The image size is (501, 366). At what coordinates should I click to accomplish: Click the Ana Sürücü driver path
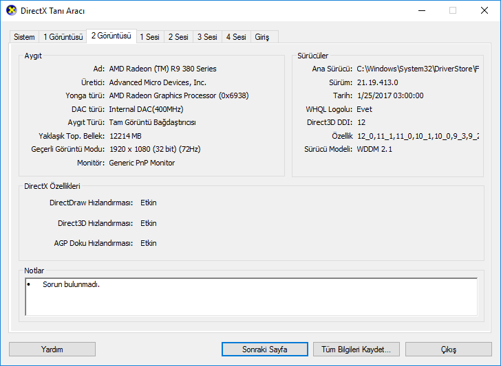(x=418, y=69)
